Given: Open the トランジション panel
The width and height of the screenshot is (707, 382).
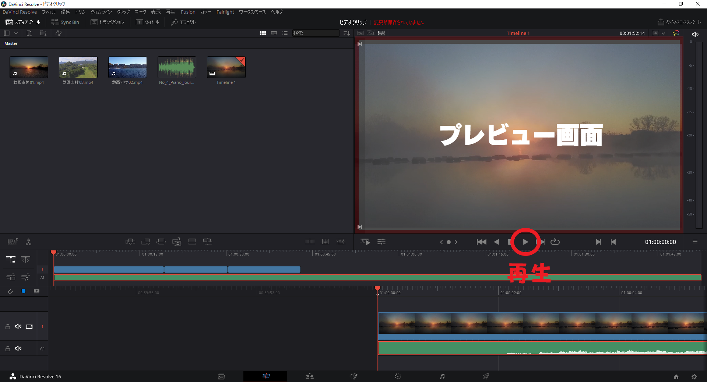Looking at the screenshot, I should (108, 22).
